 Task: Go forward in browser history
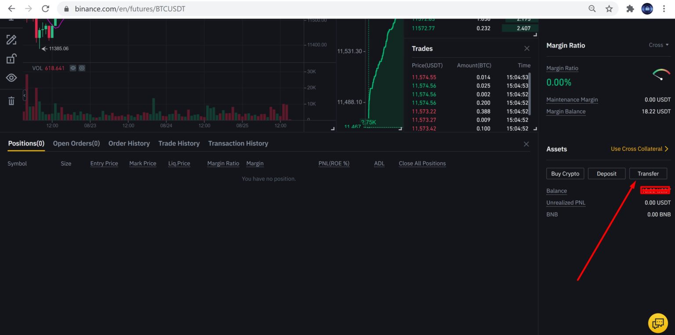click(29, 9)
